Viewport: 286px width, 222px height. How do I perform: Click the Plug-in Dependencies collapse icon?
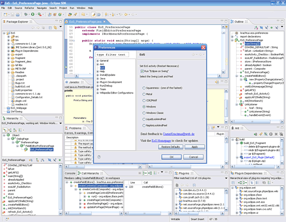pos(233,182)
